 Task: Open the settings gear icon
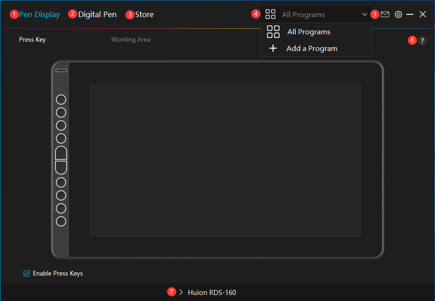pos(398,14)
